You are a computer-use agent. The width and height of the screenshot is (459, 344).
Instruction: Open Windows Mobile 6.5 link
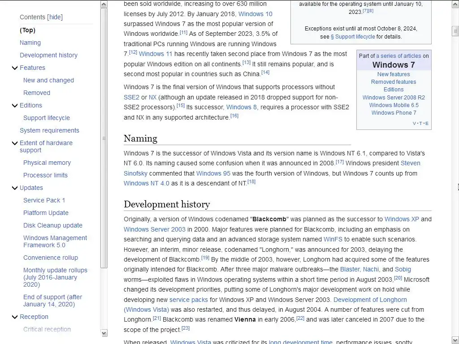(394, 105)
